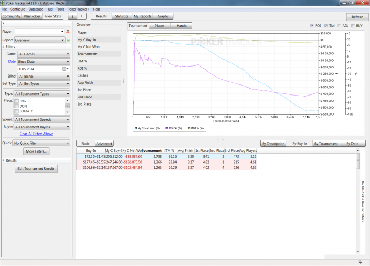Open the Quick filter dropdown
Image resolution: width=370 pixels, height=266 pixels.
pyautogui.click(x=42, y=142)
